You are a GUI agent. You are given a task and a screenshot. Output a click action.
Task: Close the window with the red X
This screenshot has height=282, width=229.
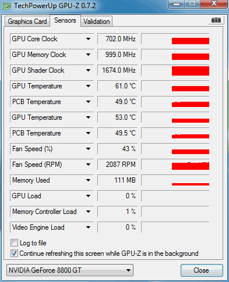tap(214, 3)
